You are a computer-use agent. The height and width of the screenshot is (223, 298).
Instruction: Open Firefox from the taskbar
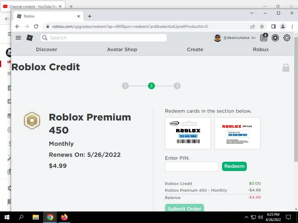[64, 217]
